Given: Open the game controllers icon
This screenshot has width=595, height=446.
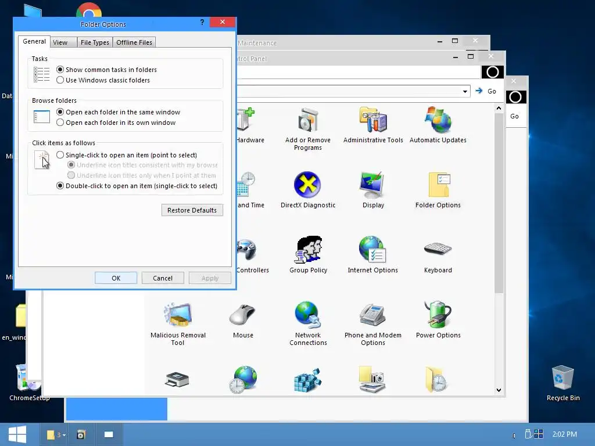Looking at the screenshot, I should (246, 250).
